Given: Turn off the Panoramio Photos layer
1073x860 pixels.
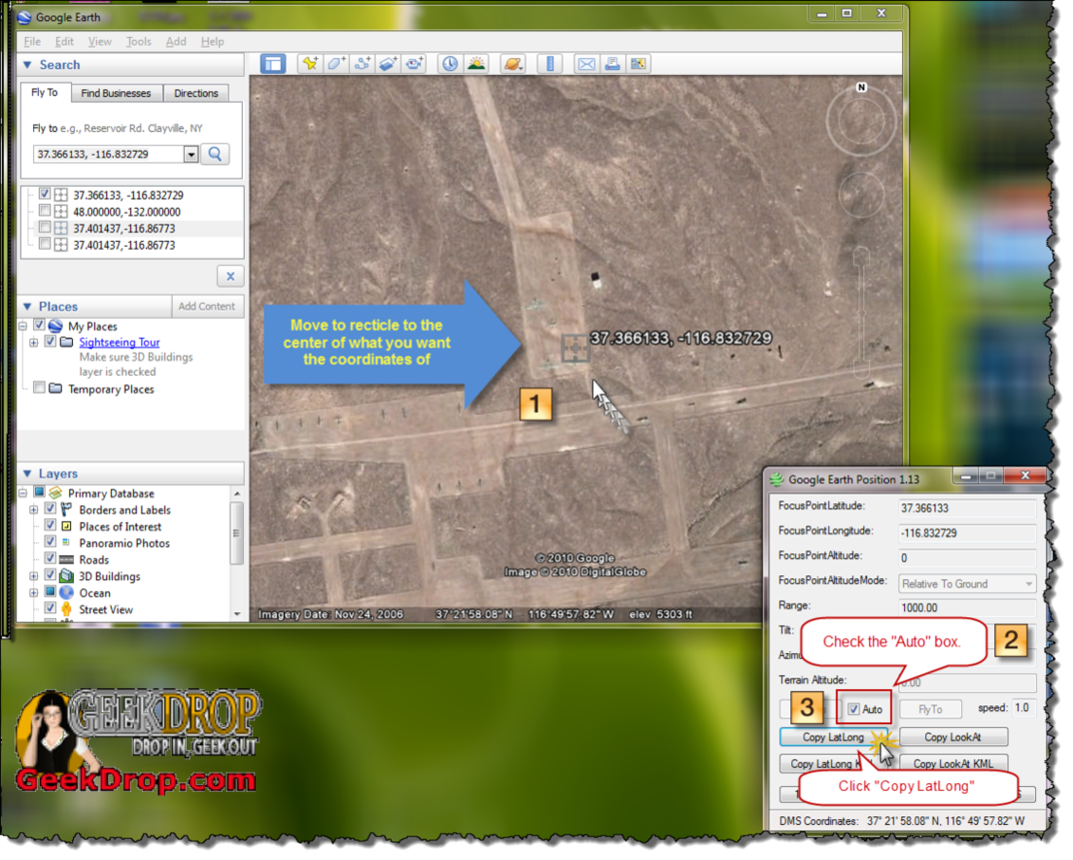Looking at the screenshot, I should click(50, 541).
